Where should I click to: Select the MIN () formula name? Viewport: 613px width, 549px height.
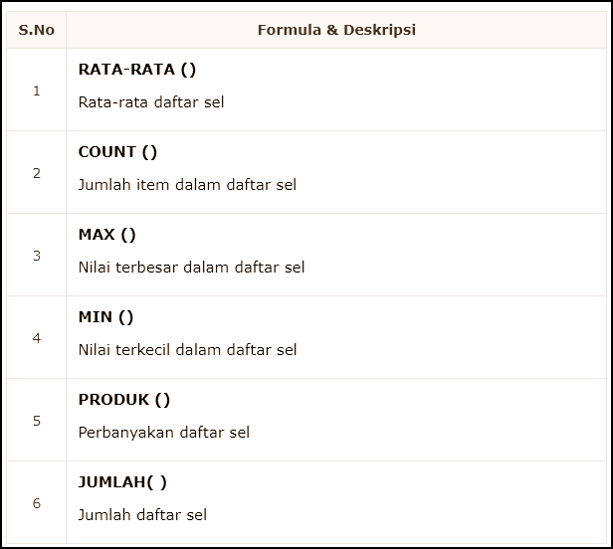(105, 317)
